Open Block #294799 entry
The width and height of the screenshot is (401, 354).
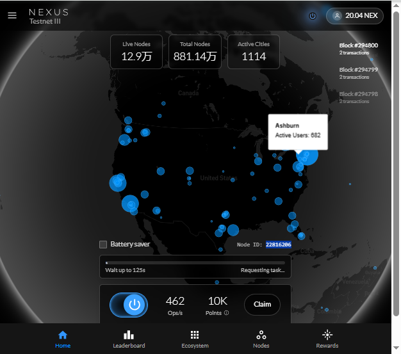[358, 73]
